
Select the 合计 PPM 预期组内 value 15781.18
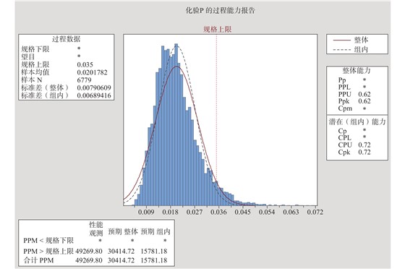click(x=154, y=260)
